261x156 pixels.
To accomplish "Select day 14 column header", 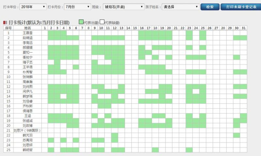I will (128, 28).
